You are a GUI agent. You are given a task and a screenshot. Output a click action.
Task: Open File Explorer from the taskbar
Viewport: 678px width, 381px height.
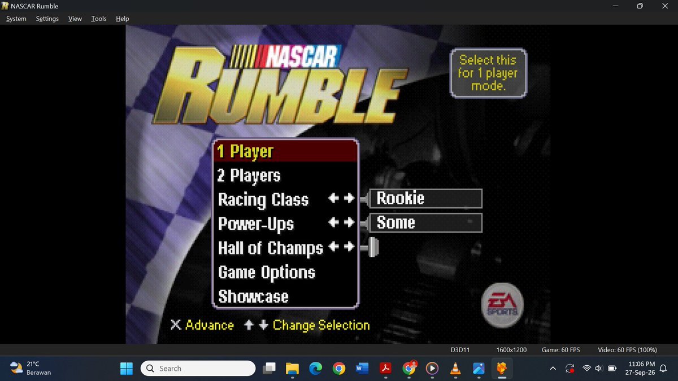click(292, 369)
